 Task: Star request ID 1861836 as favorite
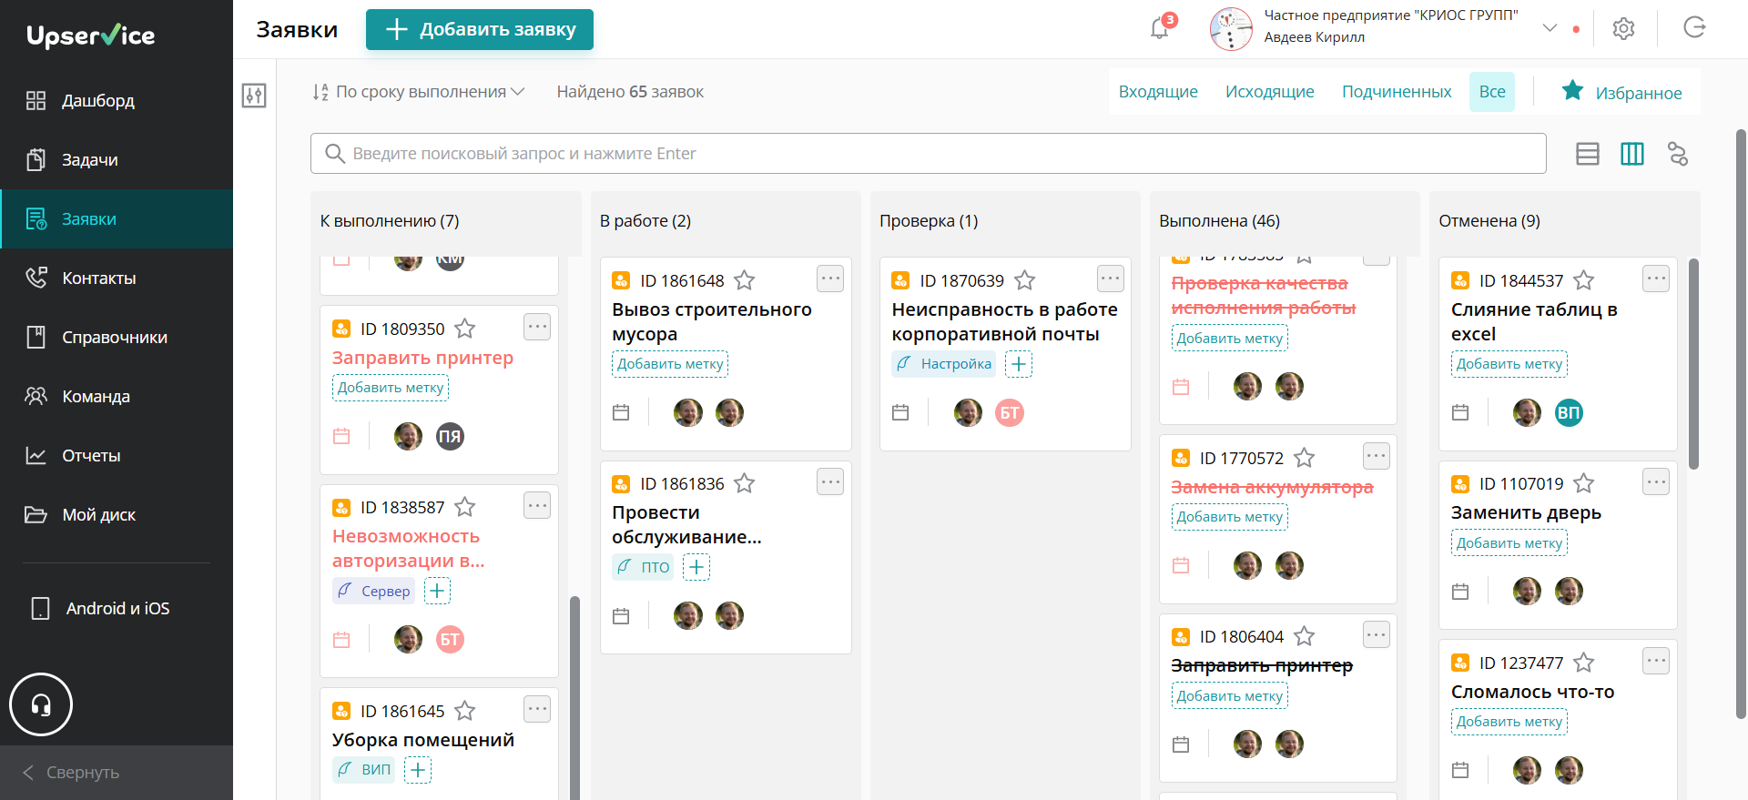click(745, 483)
